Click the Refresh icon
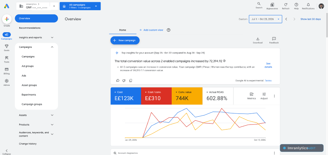The width and height of the screenshot is (328, 155). coord(285,4)
